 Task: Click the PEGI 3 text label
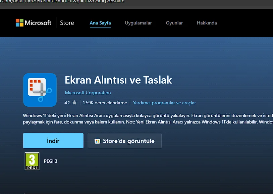51,161
